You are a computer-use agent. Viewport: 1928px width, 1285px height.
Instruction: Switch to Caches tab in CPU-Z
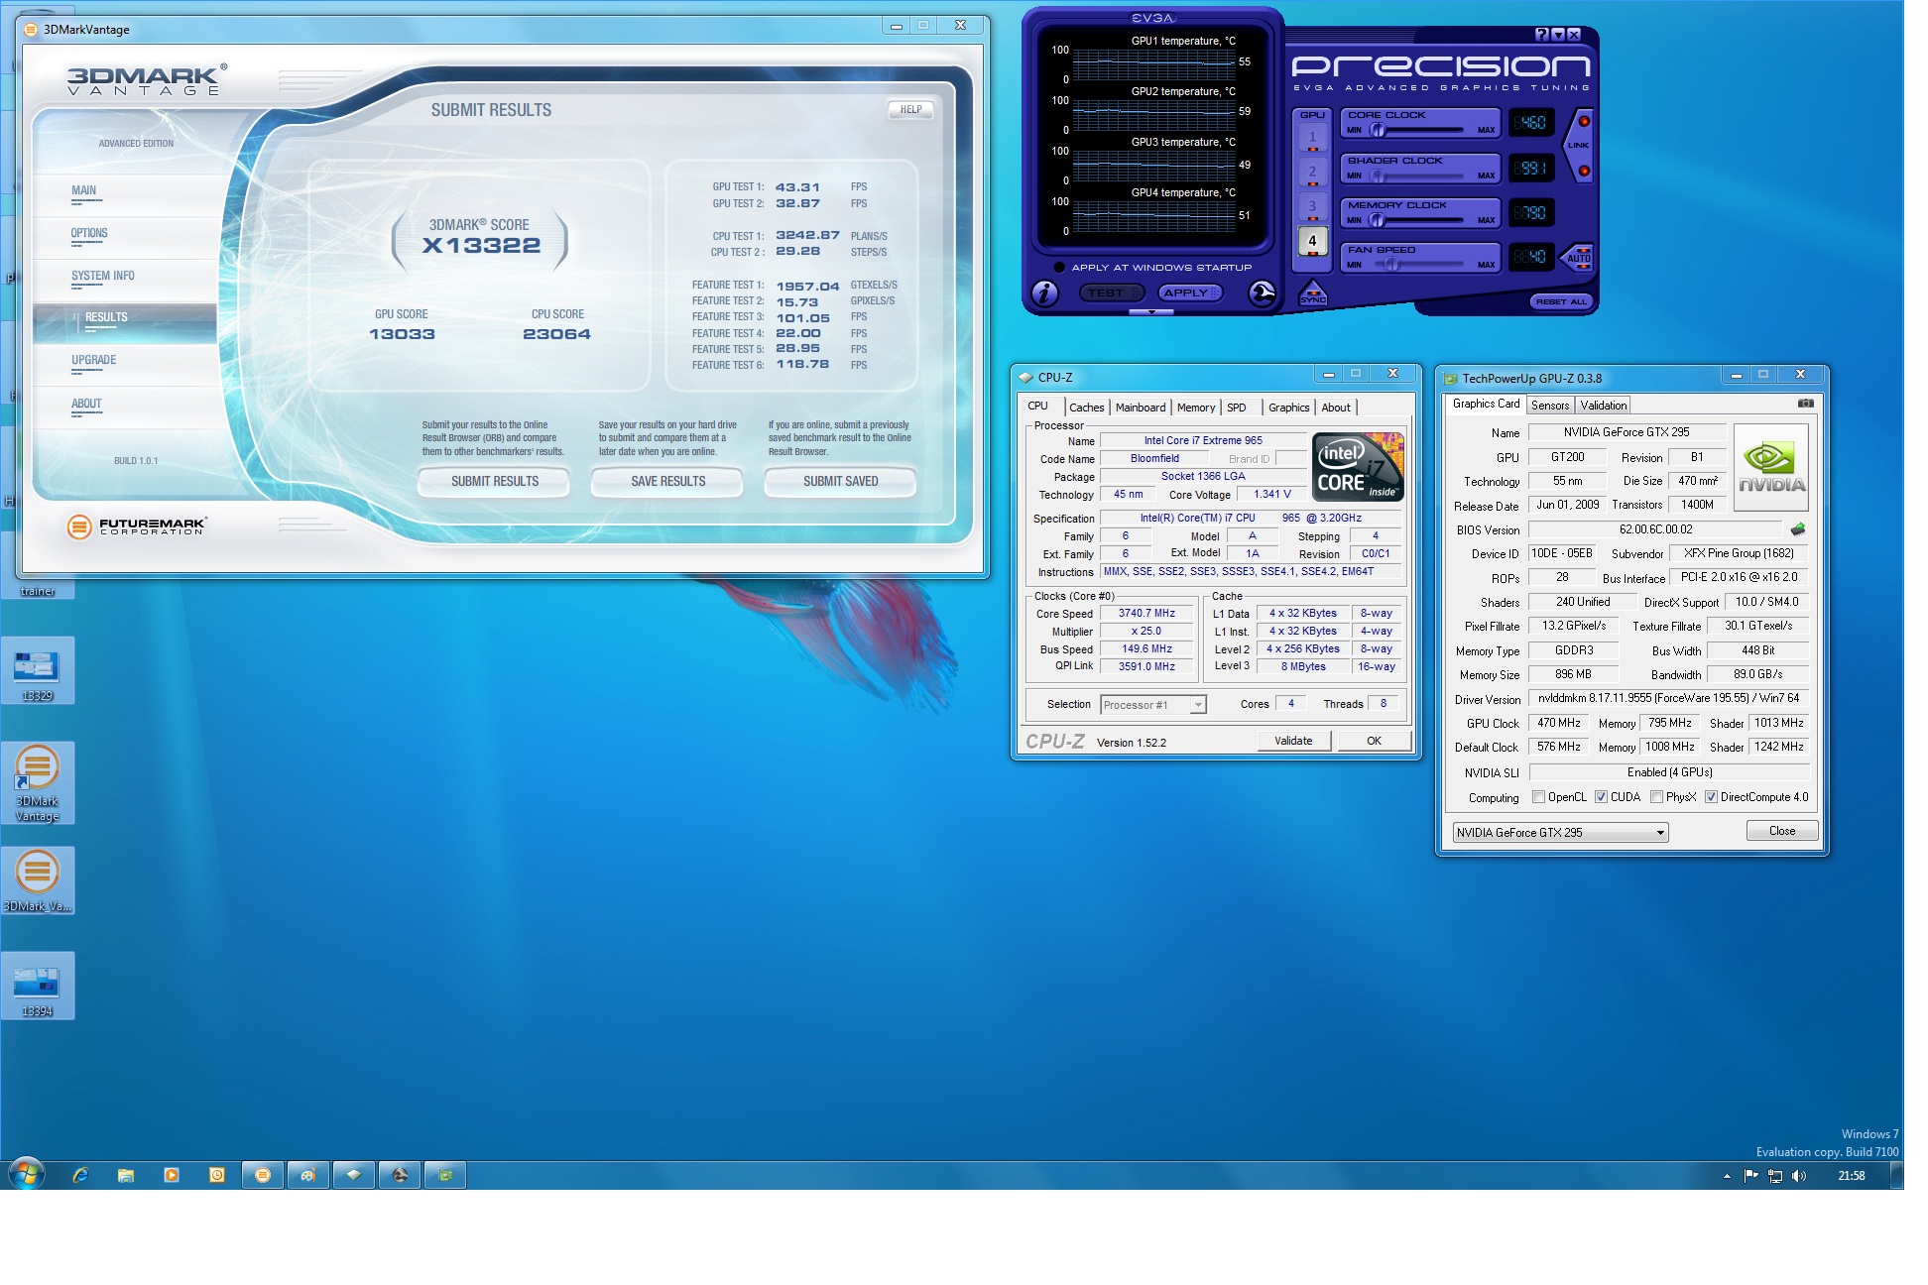[x=1086, y=408]
